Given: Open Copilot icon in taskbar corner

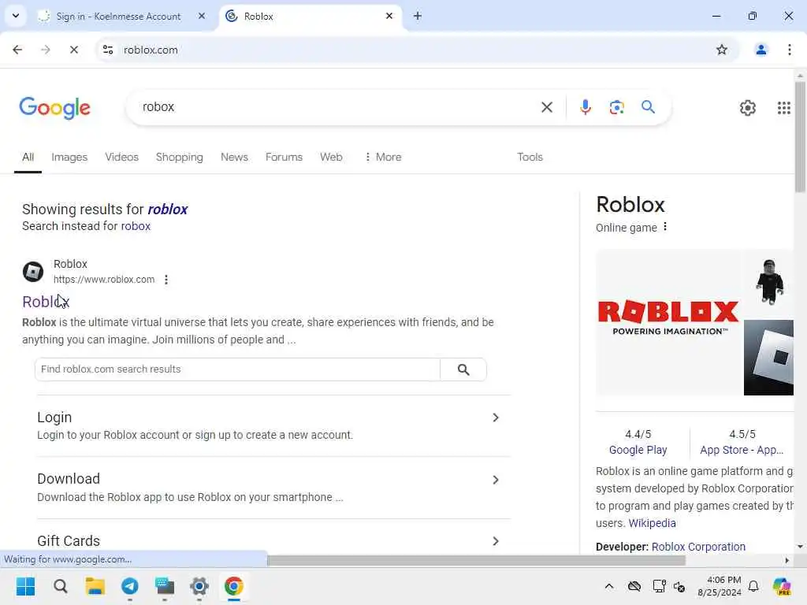Looking at the screenshot, I should pos(782,586).
